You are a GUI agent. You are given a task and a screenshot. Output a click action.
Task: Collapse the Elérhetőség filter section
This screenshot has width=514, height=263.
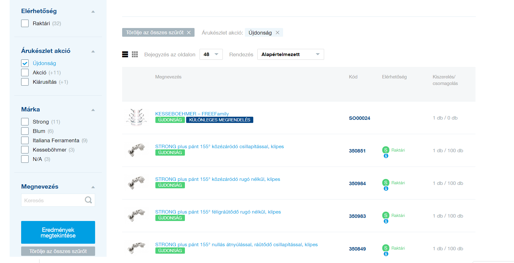tap(93, 12)
